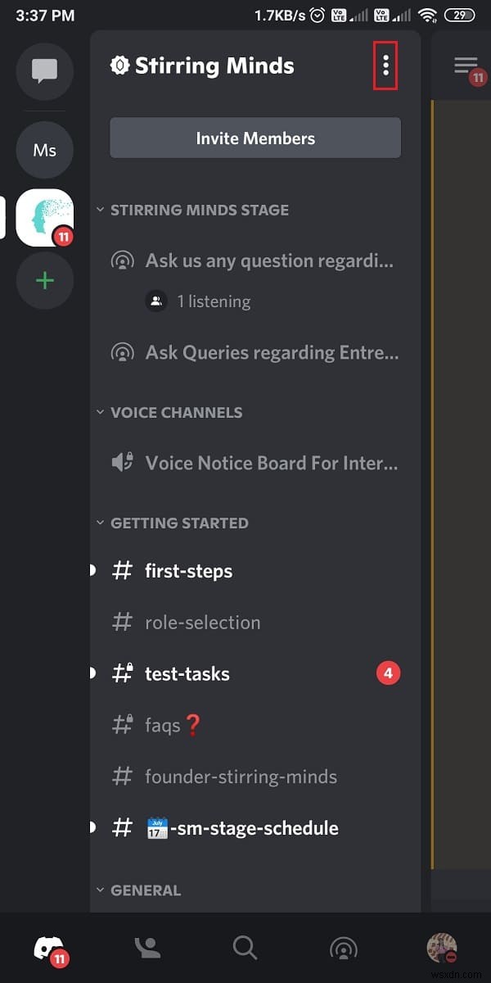The height and width of the screenshot is (983, 491).
Task: Open the first-steps channel
Action: coord(188,571)
